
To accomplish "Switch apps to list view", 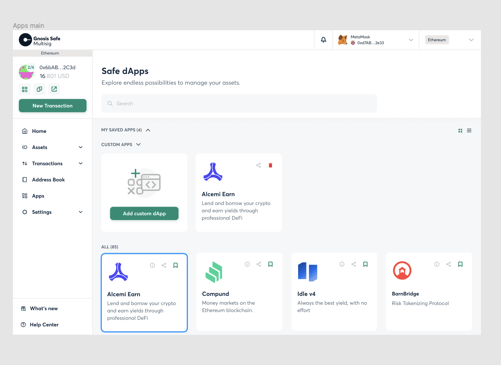I will point(469,130).
